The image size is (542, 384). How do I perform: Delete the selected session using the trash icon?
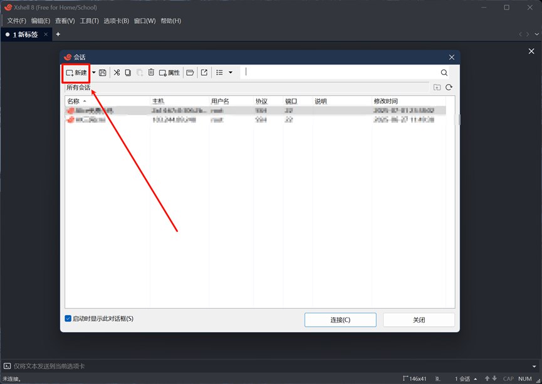pyautogui.click(x=151, y=72)
